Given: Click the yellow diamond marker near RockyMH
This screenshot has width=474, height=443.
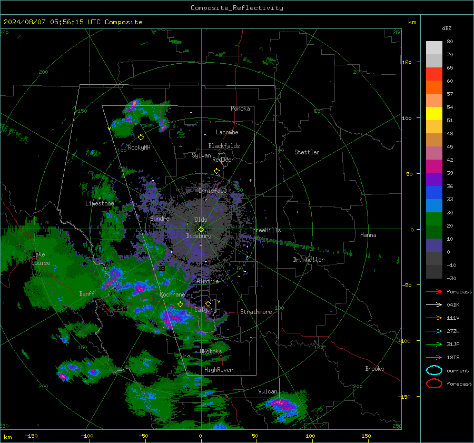Looking at the screenshot, I should 141,137.
